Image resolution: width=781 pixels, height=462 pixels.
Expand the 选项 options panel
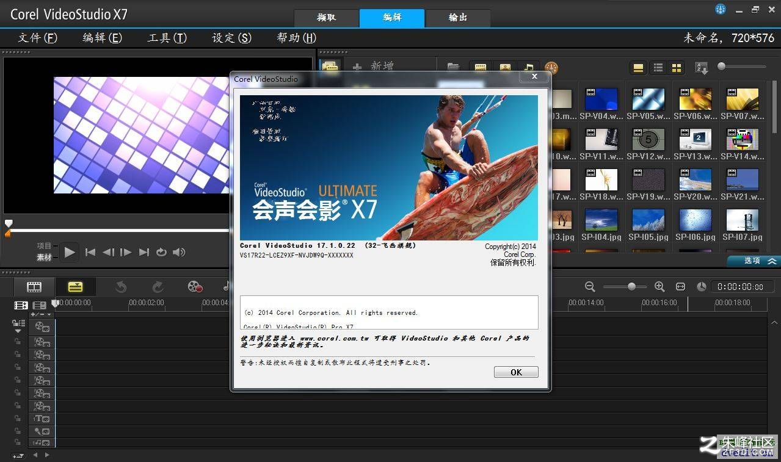pos(753,261)
